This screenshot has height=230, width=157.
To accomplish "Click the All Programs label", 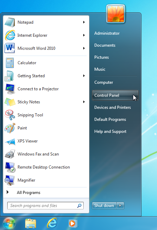I will pos(29,193).
